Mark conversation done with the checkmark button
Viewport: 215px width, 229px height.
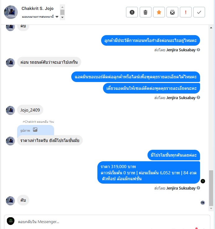(x=199, y=12)
